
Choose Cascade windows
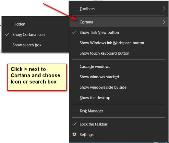[119, 67]
